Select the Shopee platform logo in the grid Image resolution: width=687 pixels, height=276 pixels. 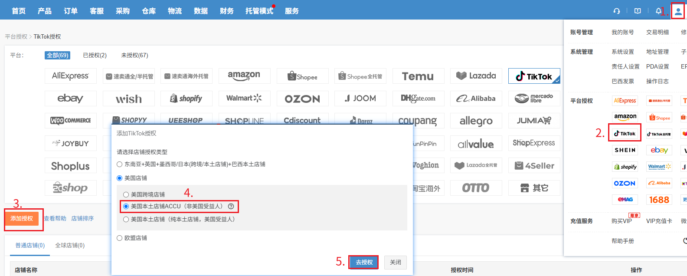[302, 76]
